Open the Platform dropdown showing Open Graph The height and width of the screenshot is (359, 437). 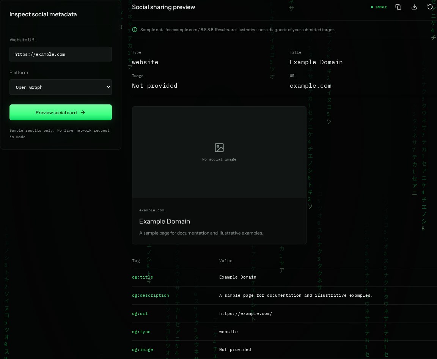(x=60, y=87)
